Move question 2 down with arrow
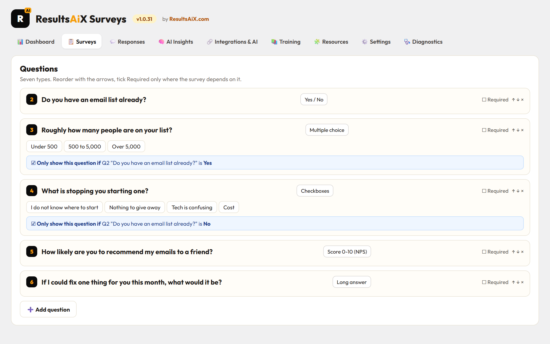 tap(518, 100)
